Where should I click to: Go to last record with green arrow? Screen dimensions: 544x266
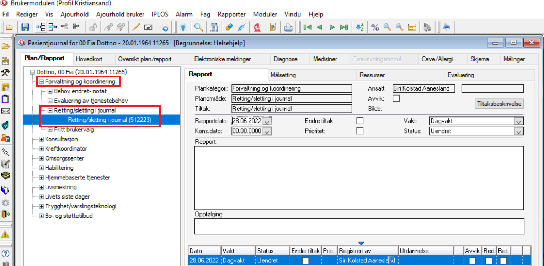(x=344, y=27)
